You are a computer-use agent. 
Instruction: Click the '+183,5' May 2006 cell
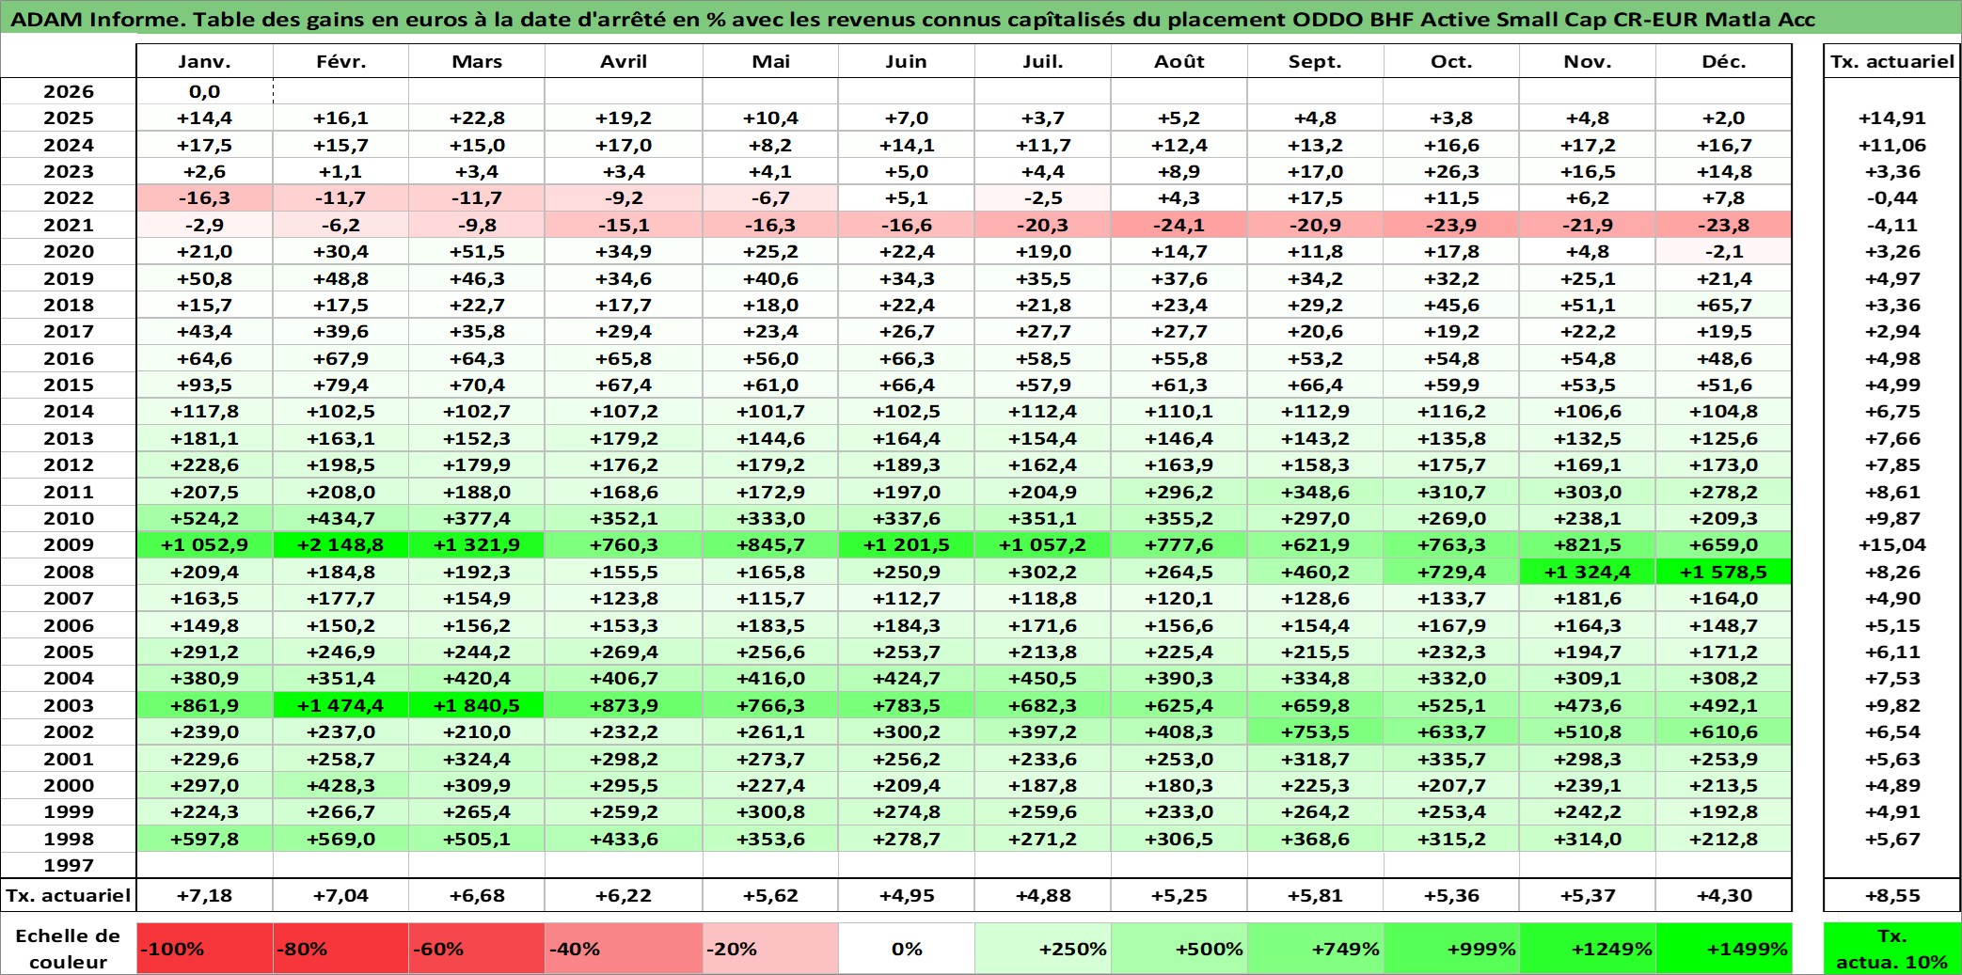click(x=770, y=625)
